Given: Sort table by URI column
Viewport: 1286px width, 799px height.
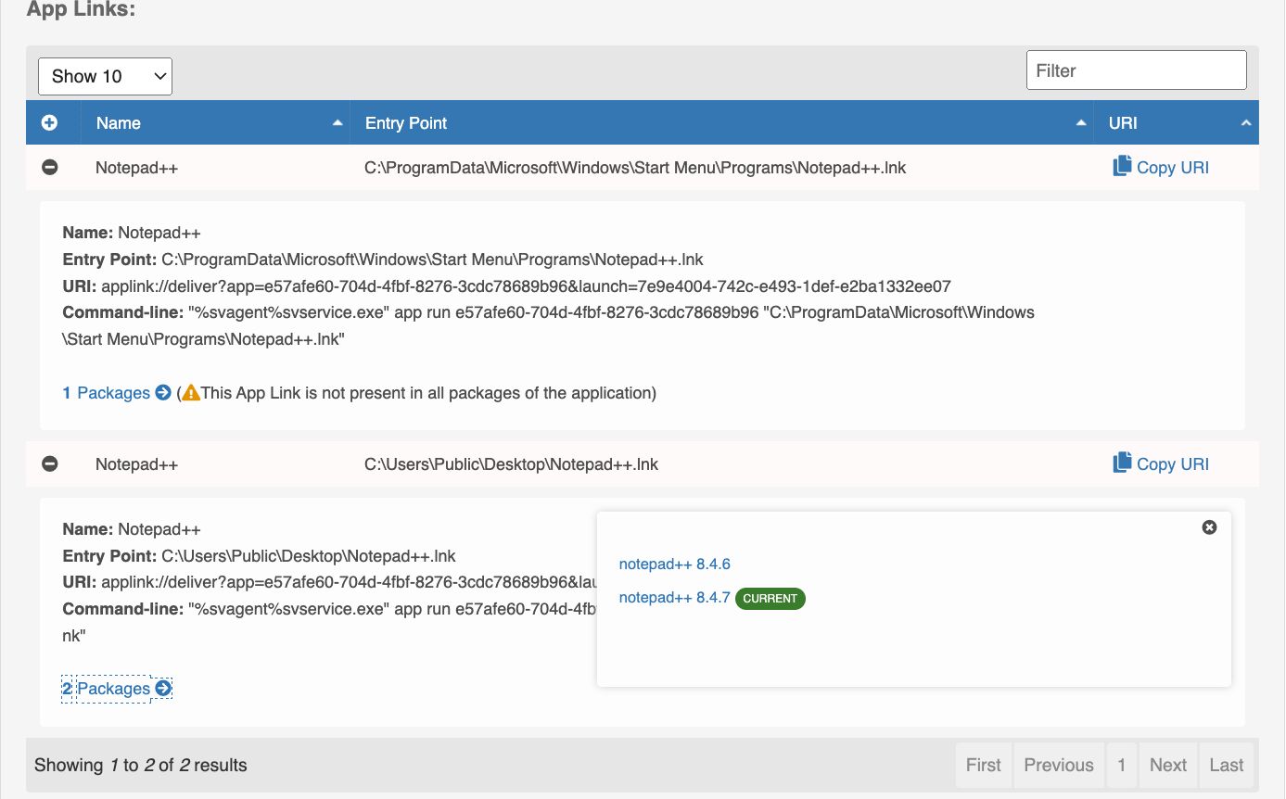Looking at the screenshot, I should (1177, 122).
